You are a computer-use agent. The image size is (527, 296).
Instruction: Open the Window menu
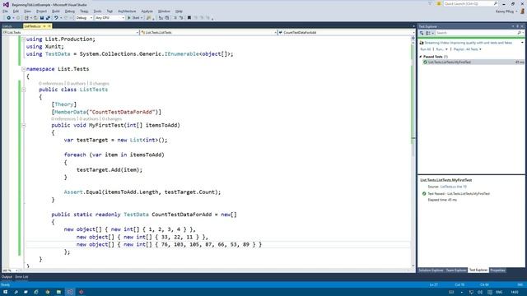pyautogui.click(x=164, y=11)
